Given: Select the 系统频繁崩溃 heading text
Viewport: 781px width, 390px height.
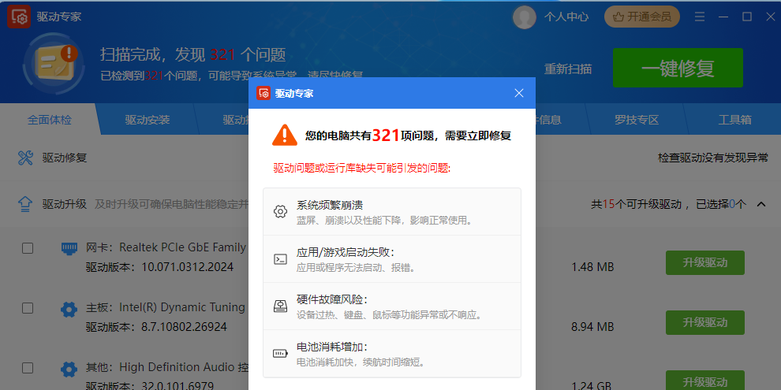Looking at the screenshot, I should [x=329, y=205].
